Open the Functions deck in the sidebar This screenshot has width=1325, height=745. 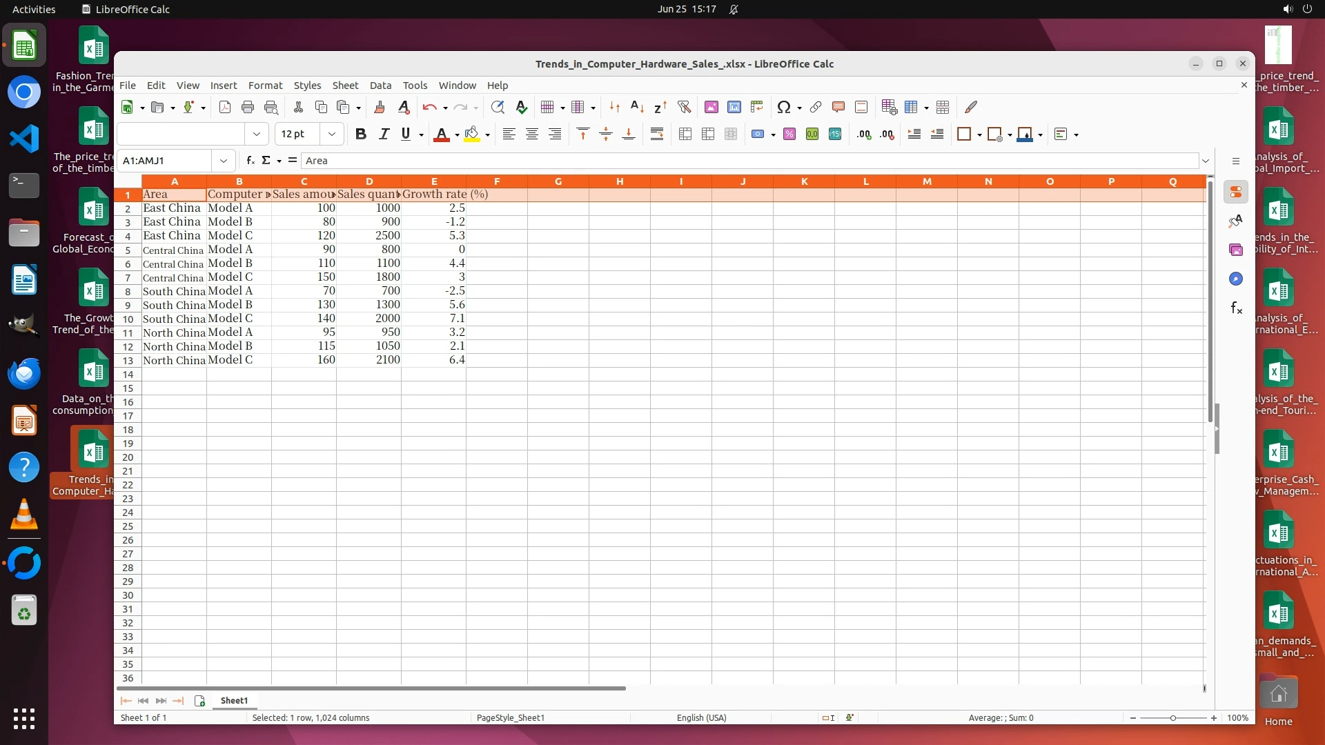pos(1236,308)
